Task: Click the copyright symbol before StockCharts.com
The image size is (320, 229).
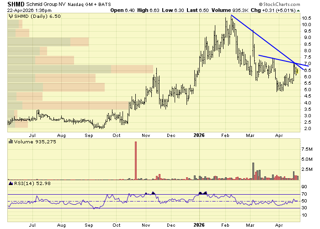Action: (x=261, y=4)
